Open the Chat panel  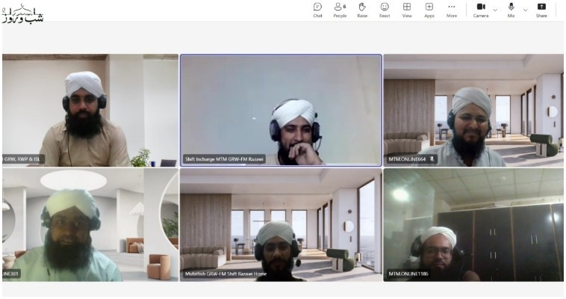pos(317,9)
